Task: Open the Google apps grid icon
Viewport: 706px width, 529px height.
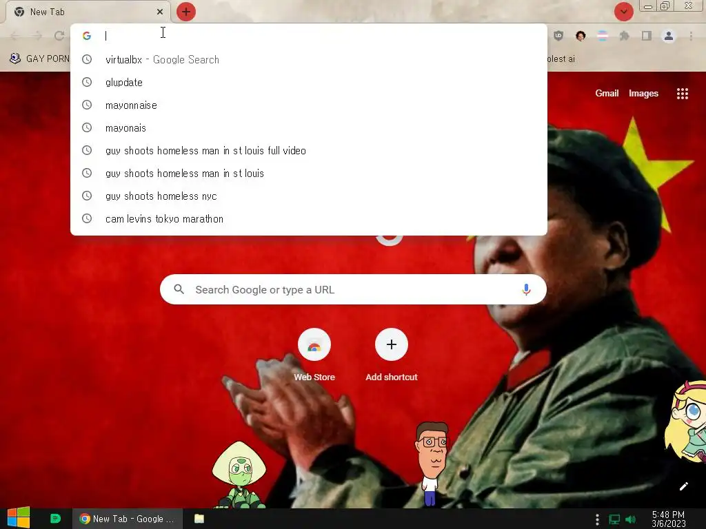Action: tap(682, 93)
